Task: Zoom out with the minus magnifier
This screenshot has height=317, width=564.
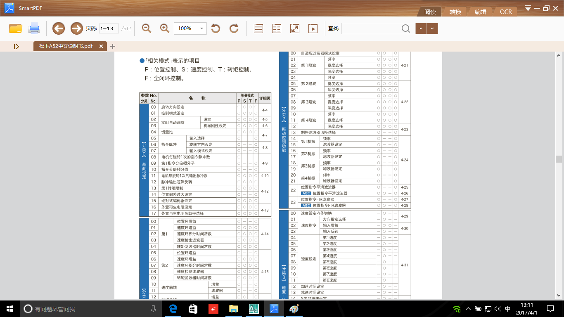Action: point(147,28)
